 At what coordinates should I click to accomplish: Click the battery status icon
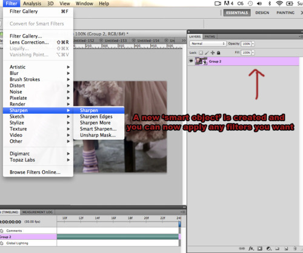(x=290, y=4)
